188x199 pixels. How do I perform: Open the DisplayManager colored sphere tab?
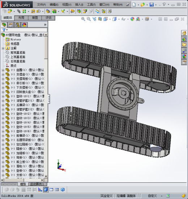coord(24,25)
